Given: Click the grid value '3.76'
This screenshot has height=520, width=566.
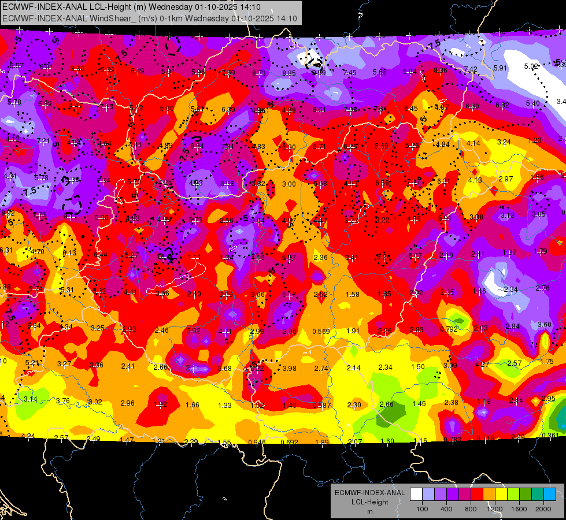Looking at the screenshot, I should 63,401.
